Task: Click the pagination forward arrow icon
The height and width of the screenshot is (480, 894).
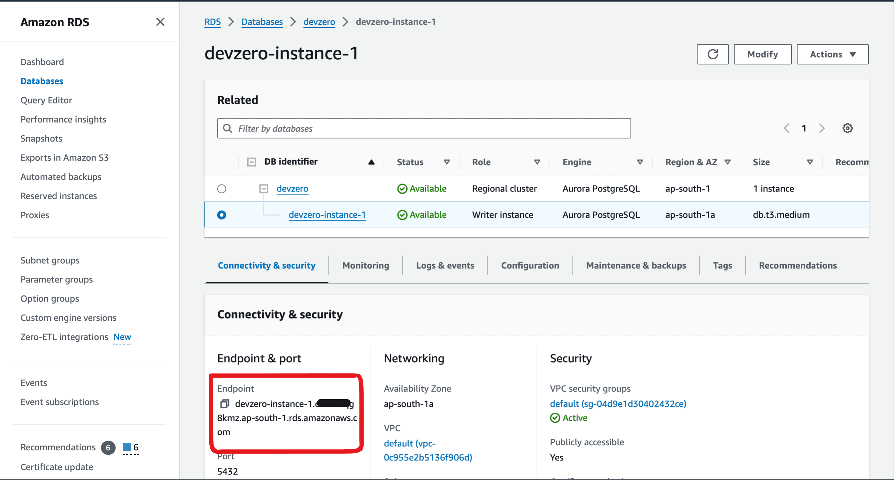Action: click(822, 128)
